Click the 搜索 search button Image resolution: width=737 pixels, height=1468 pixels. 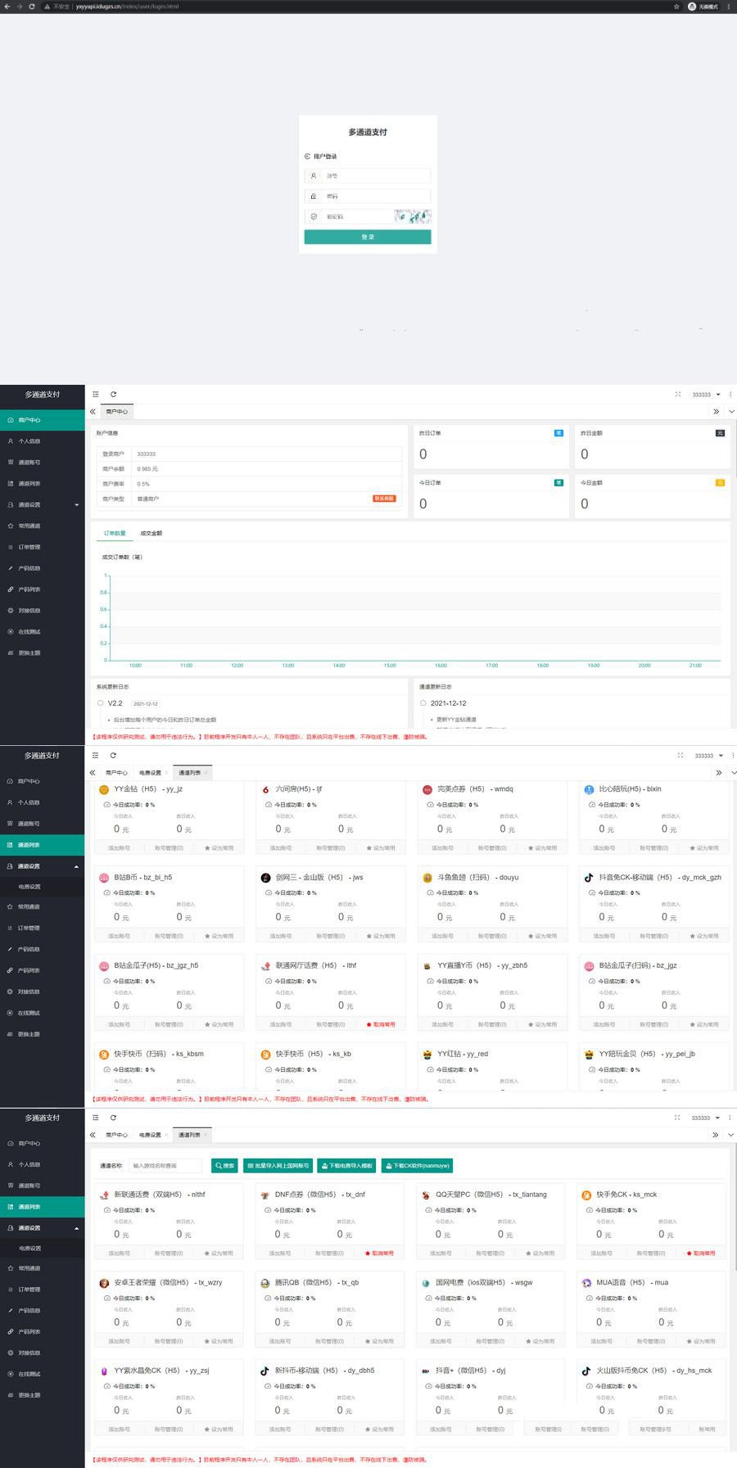[224, 1166]
